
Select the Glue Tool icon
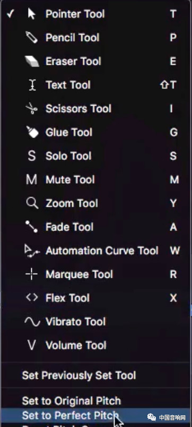click(x=32, y=132)
